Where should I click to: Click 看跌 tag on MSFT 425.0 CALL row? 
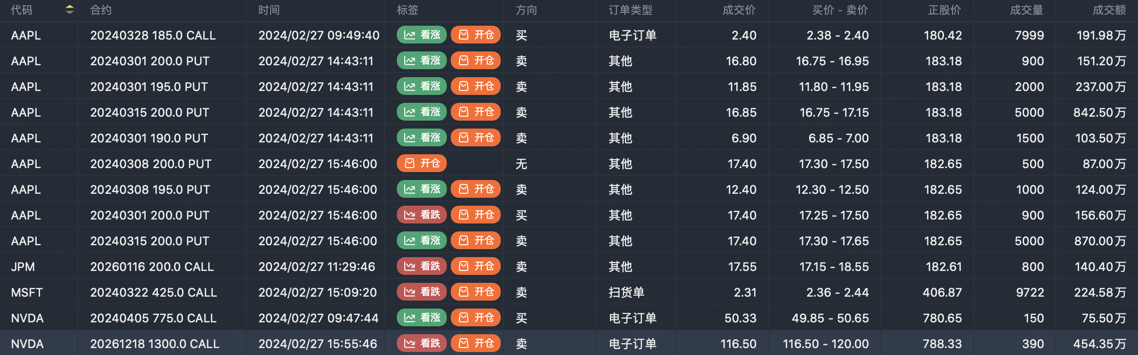point(422,292)
